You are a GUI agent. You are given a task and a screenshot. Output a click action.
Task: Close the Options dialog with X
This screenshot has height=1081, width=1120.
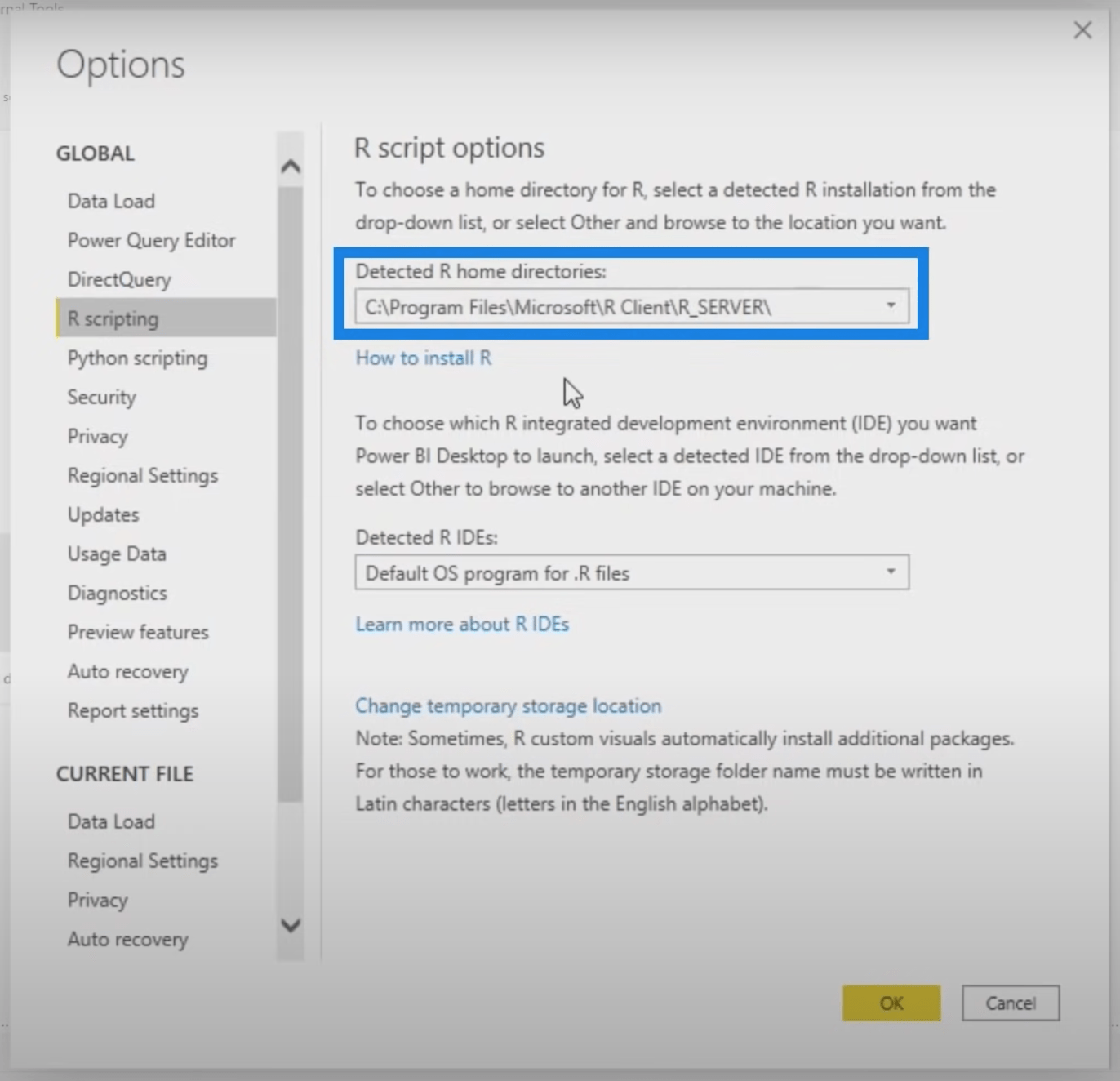1082,31
